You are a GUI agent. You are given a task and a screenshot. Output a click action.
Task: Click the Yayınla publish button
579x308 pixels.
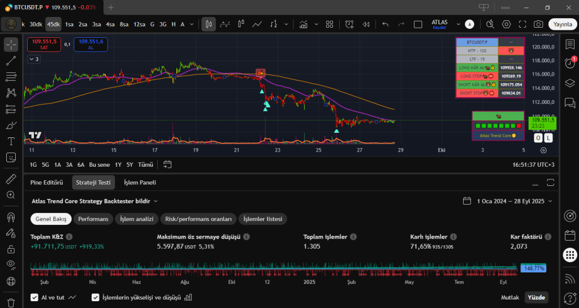tap(562, 24)
